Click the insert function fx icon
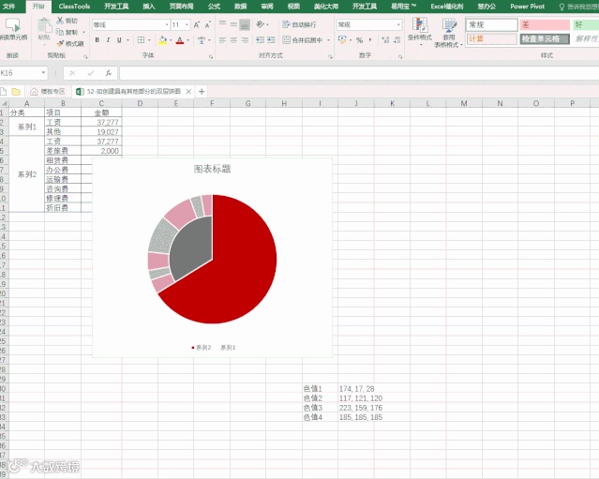Viewport: 599px width, 479px height. 109,73
